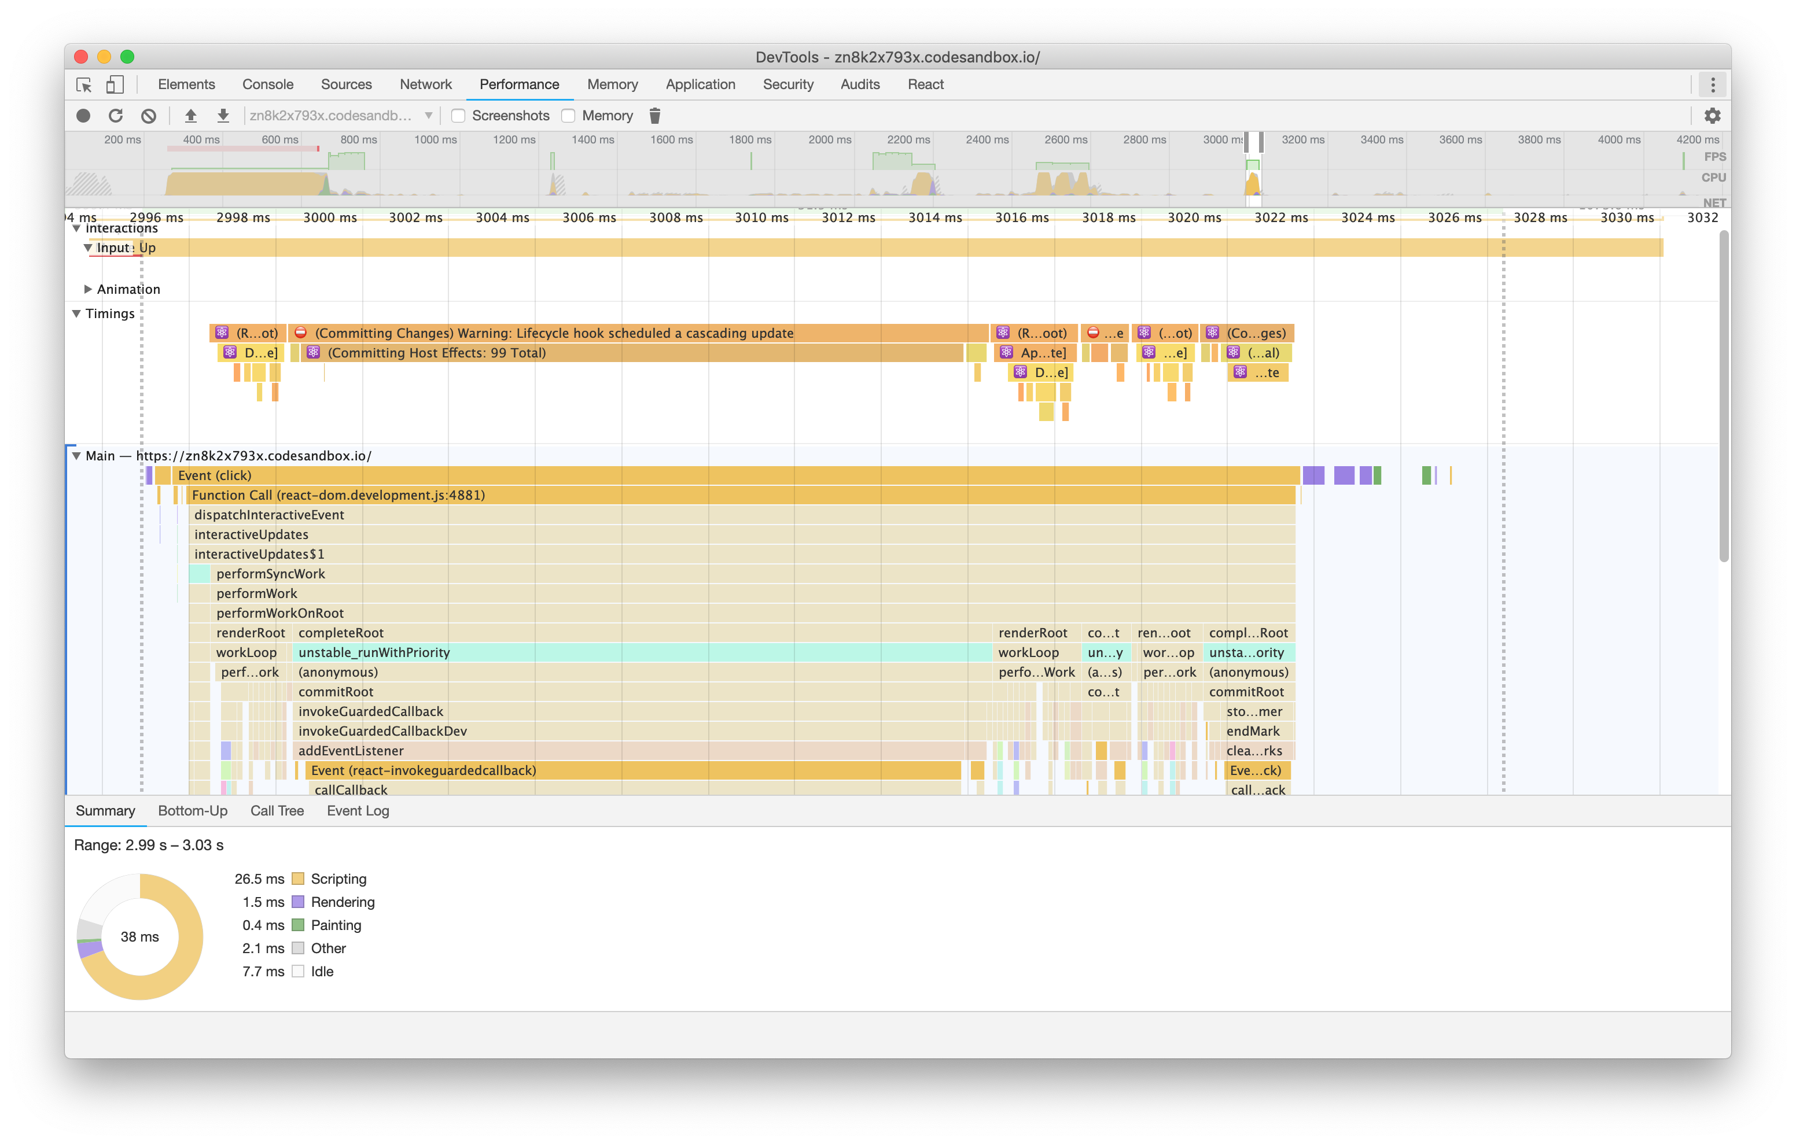
Task: Save the current profile with the download icon
Action: (x=223, y=116)
